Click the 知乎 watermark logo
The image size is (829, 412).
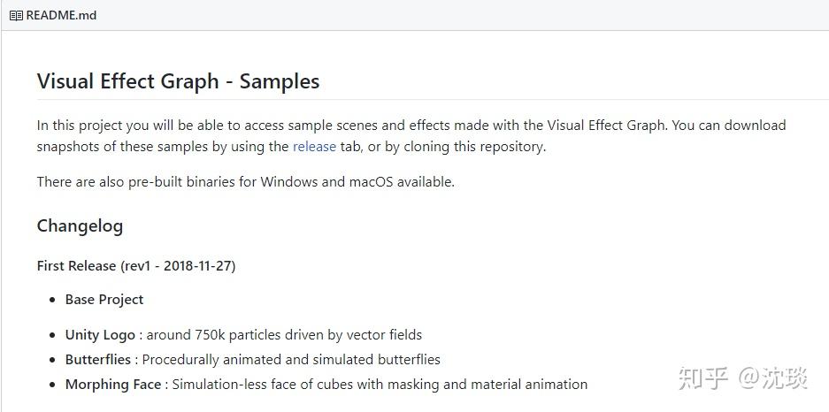coord(703,378)
